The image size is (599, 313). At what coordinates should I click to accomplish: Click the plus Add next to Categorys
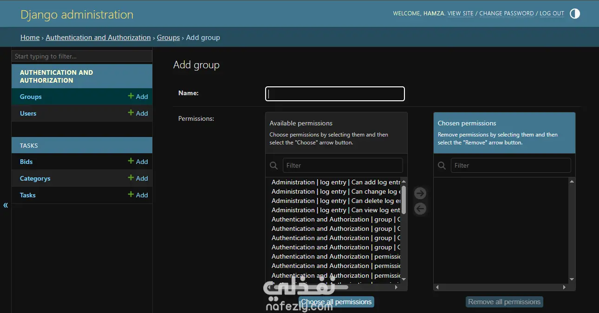pyautogui.click(x=138, y=178)
